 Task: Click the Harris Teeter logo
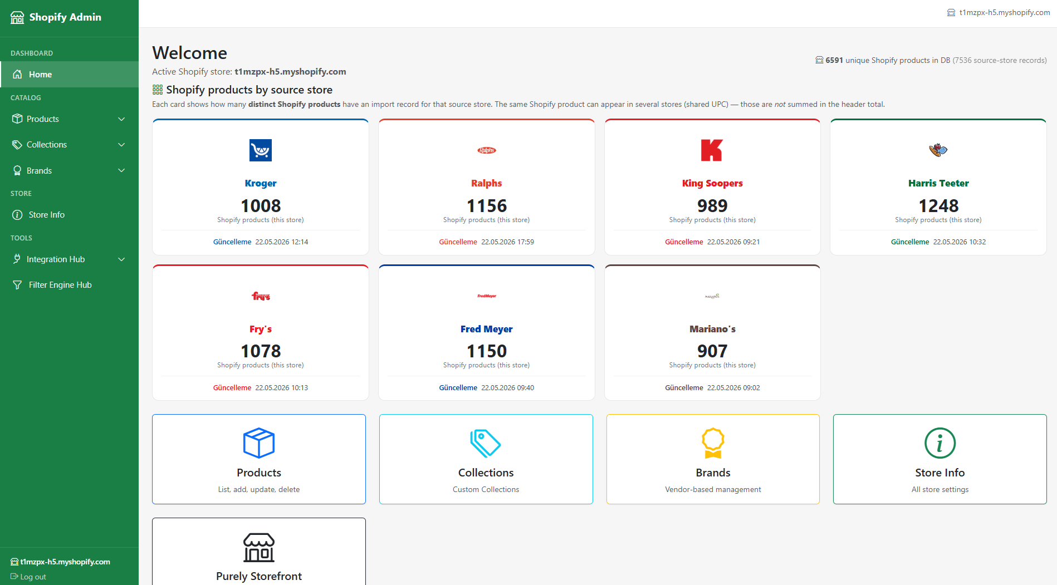[x=938, y=150]
